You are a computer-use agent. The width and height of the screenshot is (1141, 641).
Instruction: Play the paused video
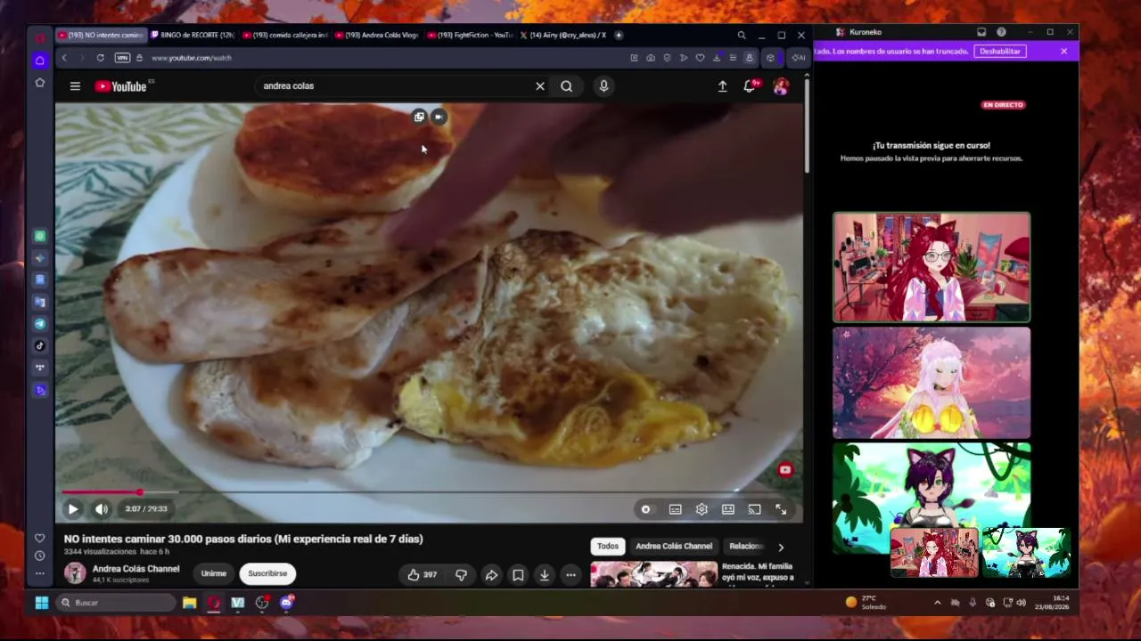(x=73, y=509)
